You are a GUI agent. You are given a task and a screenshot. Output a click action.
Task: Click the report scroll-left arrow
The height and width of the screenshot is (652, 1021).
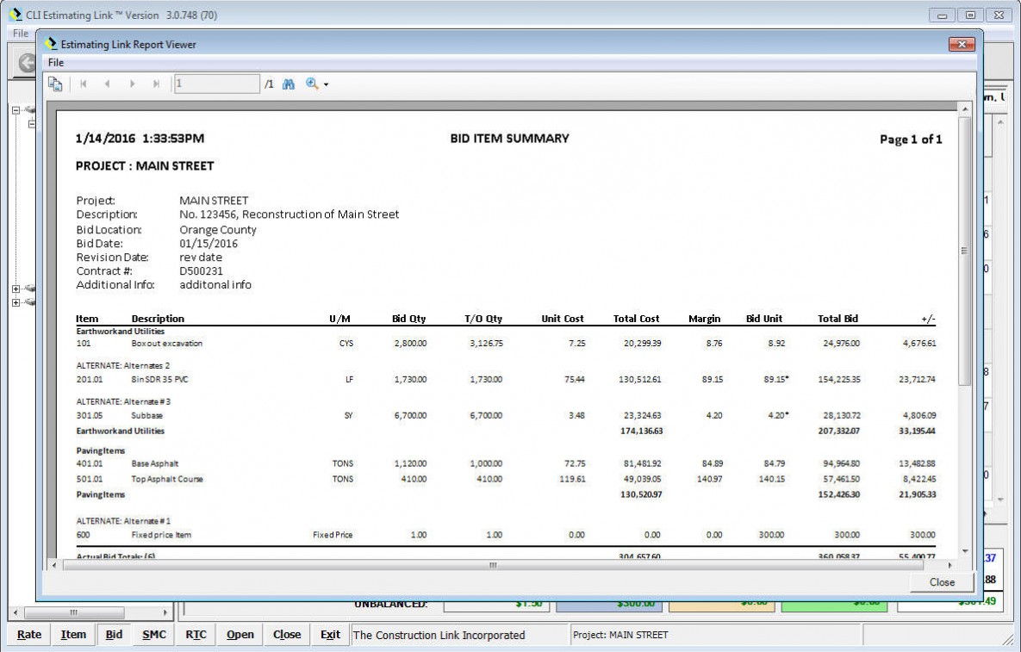coord(54,565)
